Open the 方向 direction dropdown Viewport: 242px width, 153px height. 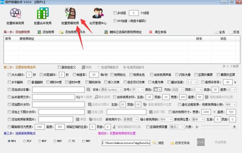click(x=178, y=90)
